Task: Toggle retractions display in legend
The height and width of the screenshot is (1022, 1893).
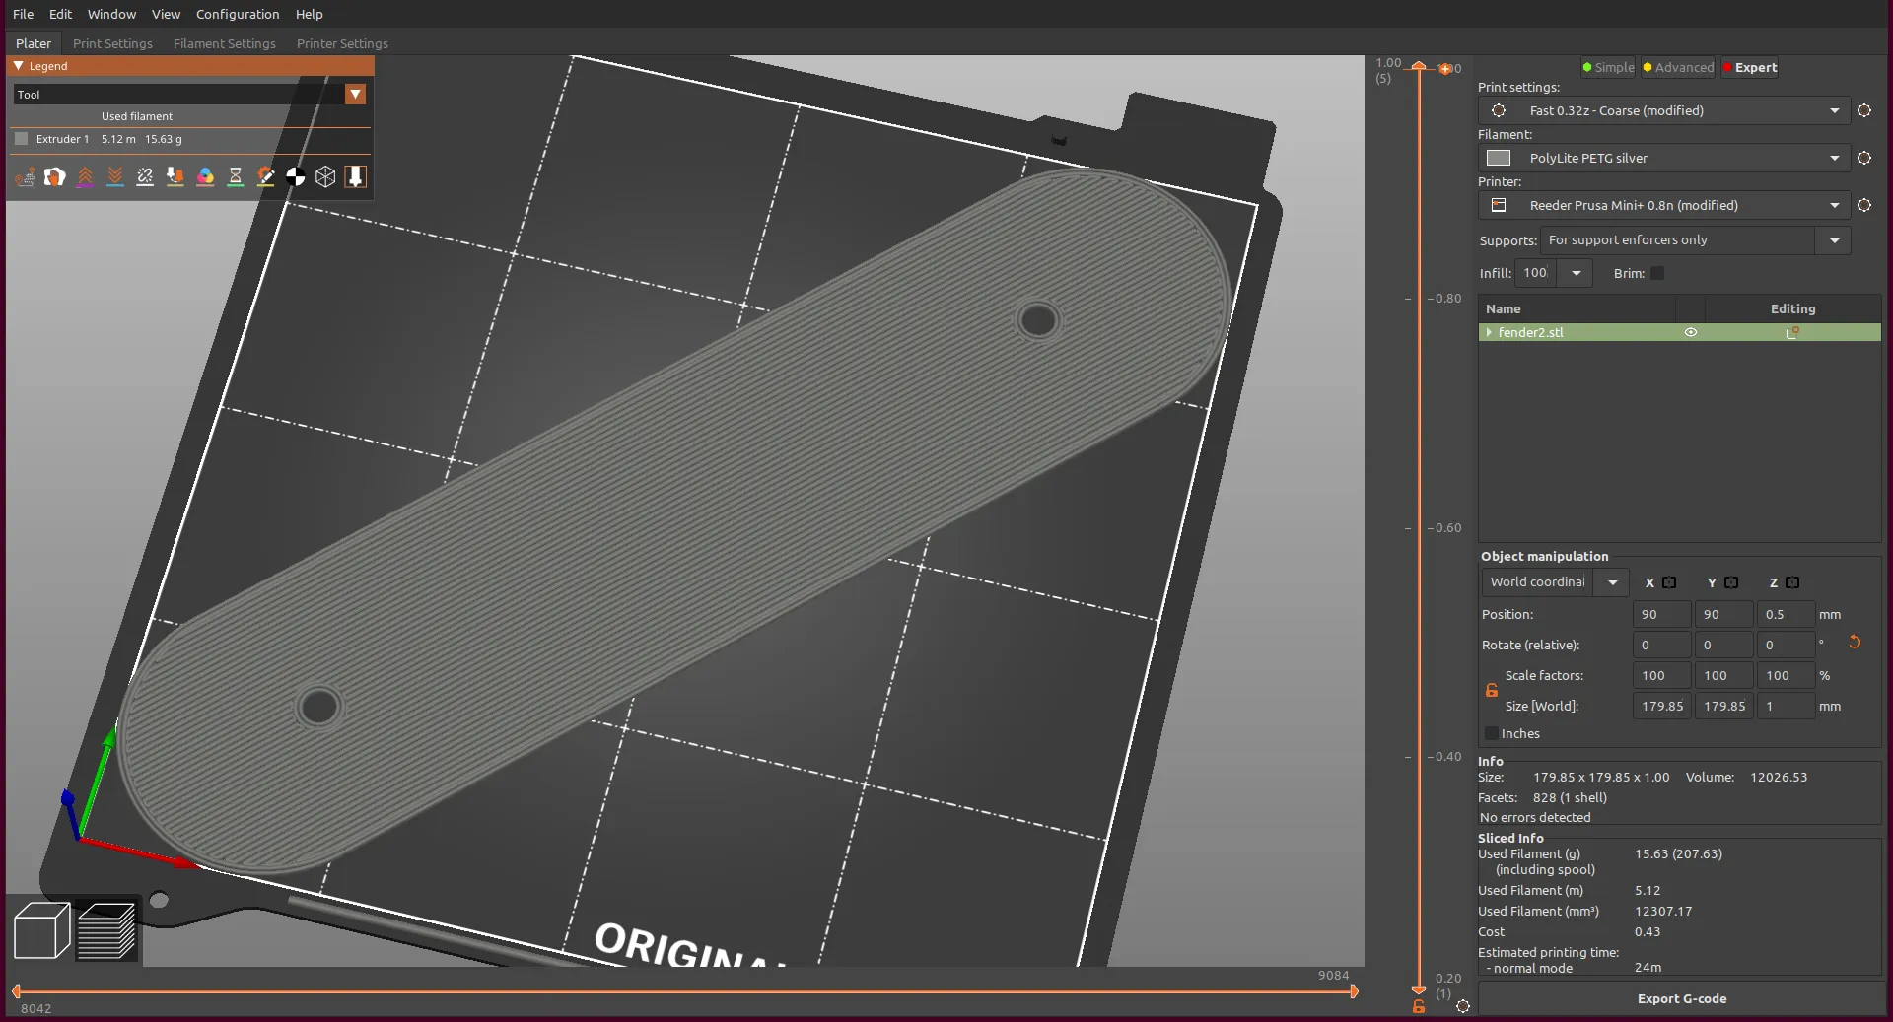Action: click(x=86, y=177)
